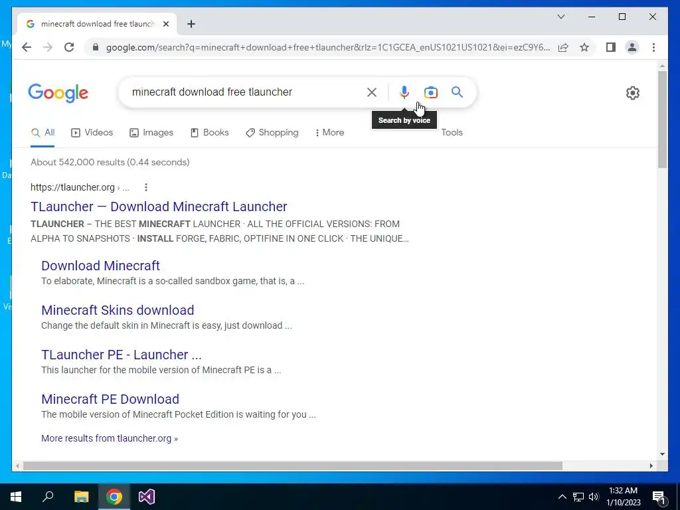
Task: Open the Minecraft PE Download sitelink
Action: pyautogui.click(x=110, y=399)
